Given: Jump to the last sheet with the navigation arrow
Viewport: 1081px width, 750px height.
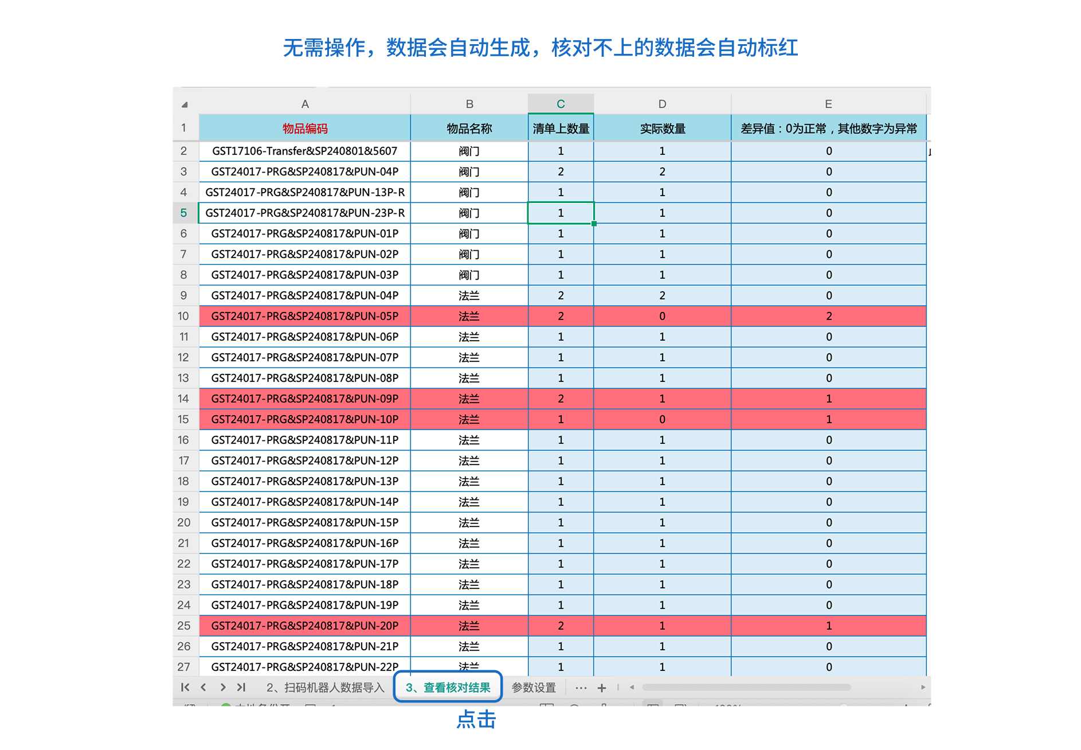Looking at the screenshot, I should [x=241, y=687].
